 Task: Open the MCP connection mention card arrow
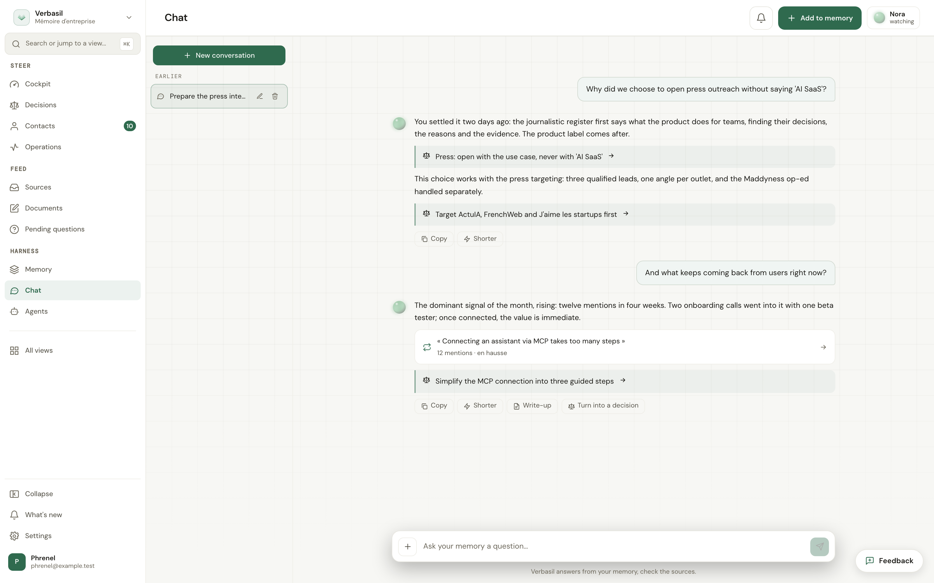(x=823, y=347)
